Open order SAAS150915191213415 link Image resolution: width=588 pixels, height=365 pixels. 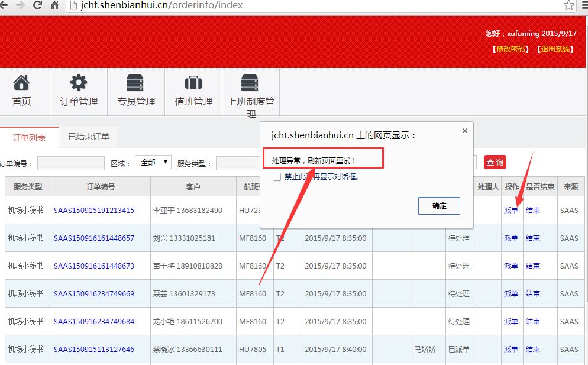coord(94,210)
